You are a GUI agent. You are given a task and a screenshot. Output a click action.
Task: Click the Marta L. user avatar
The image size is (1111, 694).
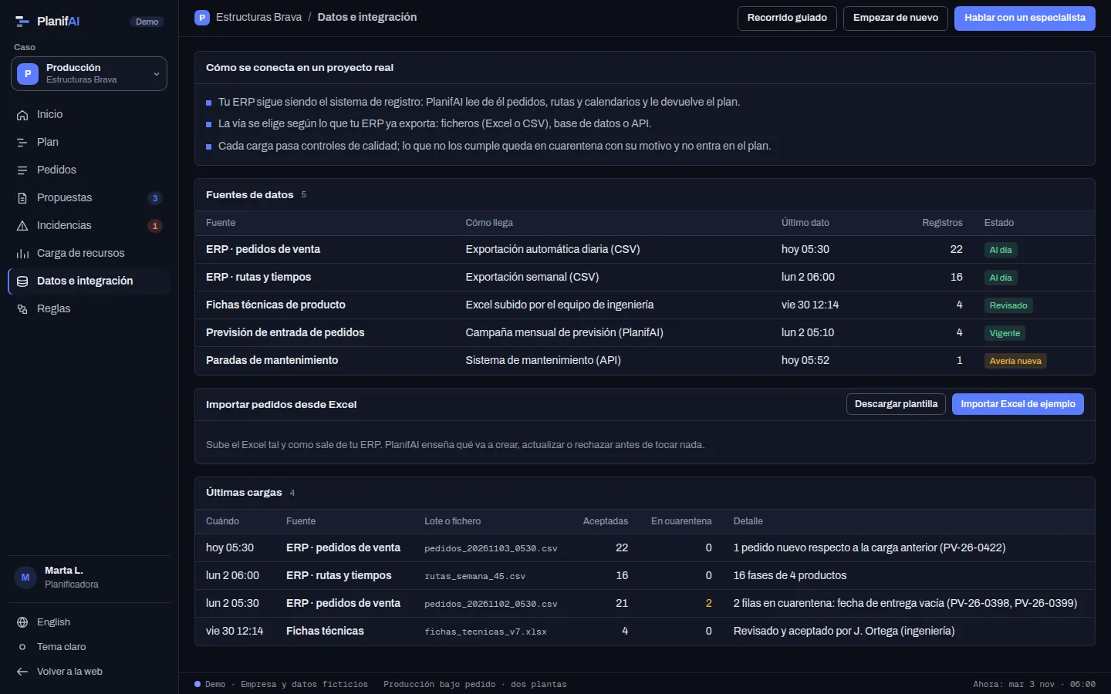[25, 577]
